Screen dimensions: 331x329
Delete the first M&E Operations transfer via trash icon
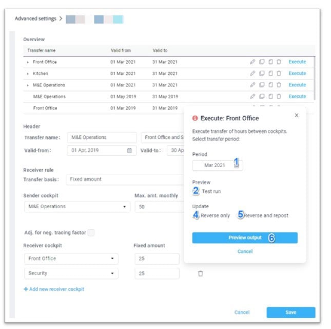click(x=279, y=85)
